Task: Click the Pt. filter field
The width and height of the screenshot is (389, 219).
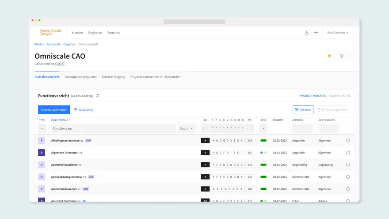Action: 250,128
